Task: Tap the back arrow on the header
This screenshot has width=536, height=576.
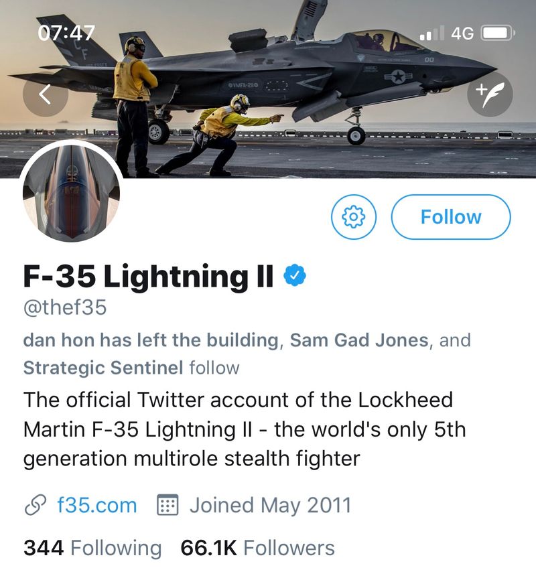Action: click(45, 94)
